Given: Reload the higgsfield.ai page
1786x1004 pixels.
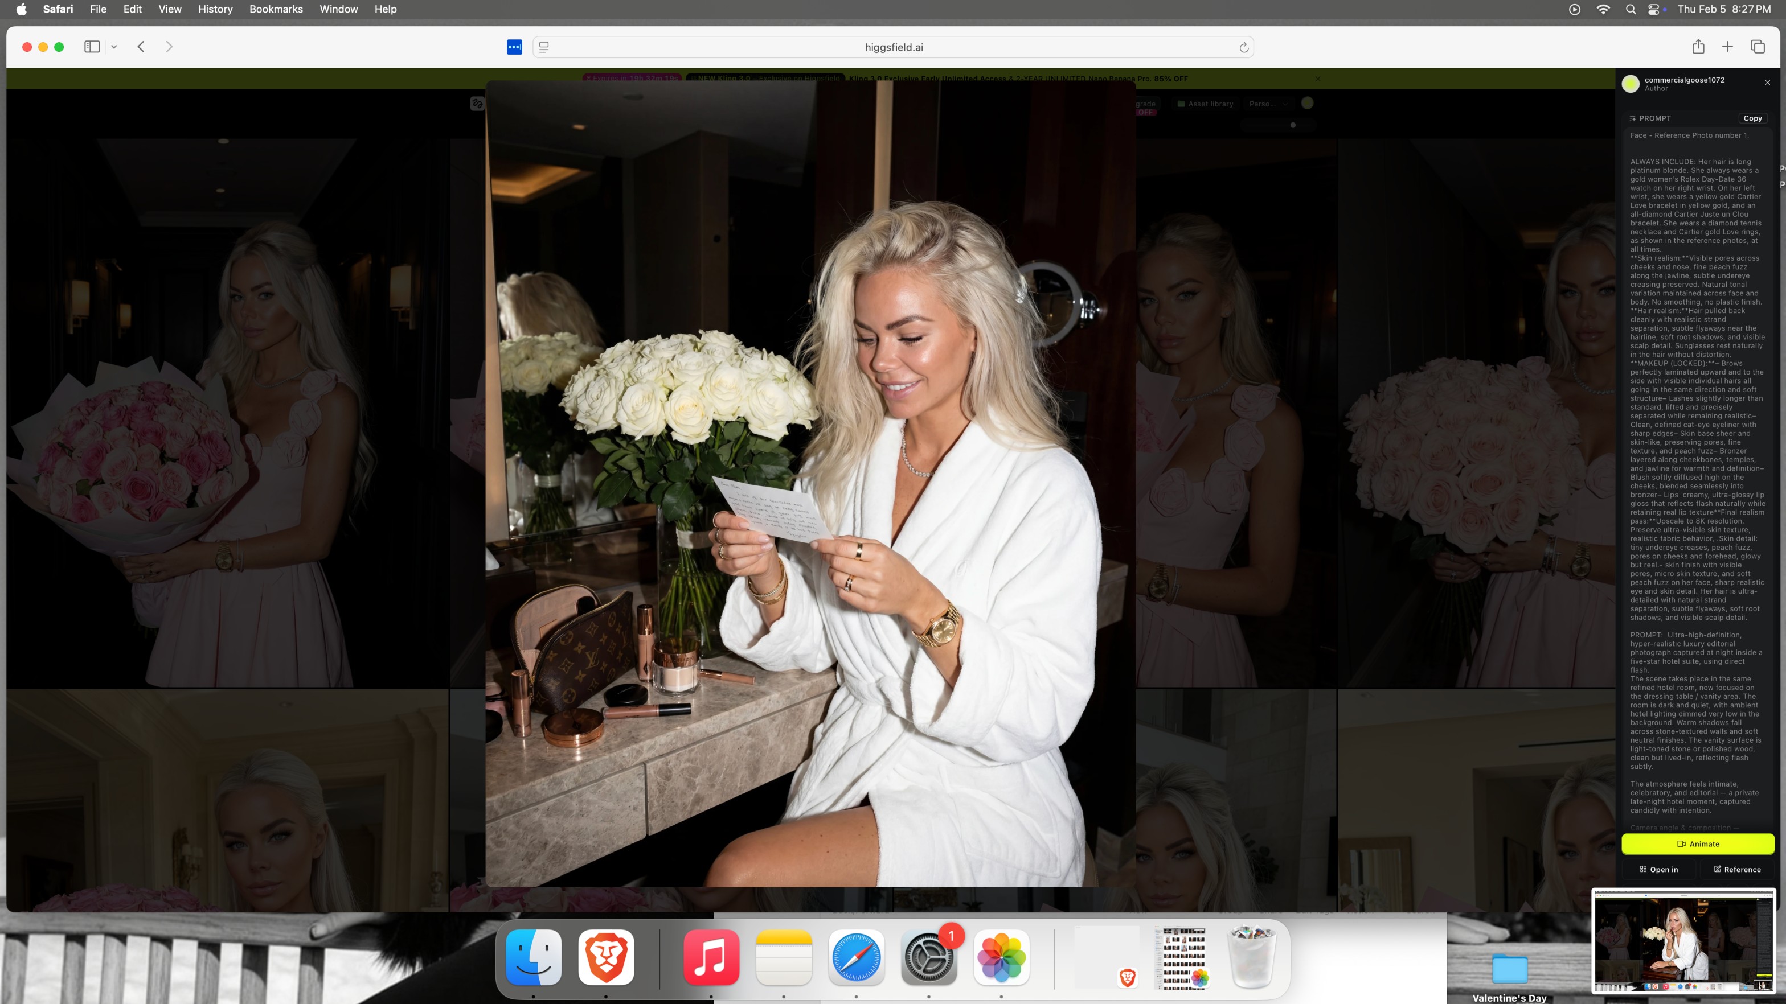Looking at the screenshot, I should click(x=1244, y=47).
